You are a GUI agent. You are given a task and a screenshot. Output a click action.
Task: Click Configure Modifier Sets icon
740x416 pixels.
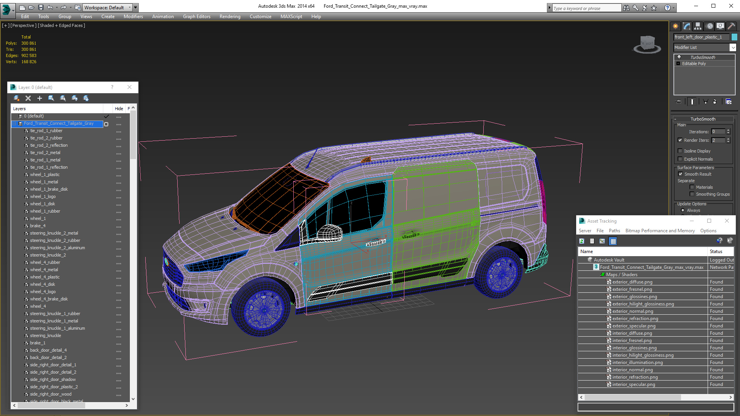728,102
